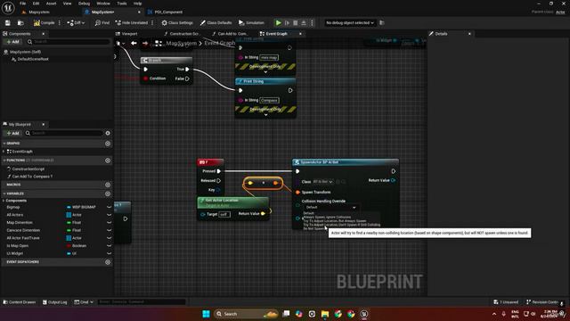
Task: Select DefaultSceneRoot in the components tree
Action: tap(33, 59)
